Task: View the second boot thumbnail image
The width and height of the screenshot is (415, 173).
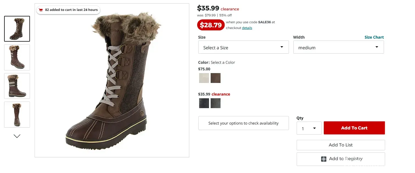Action: click(x=17, y=57)
